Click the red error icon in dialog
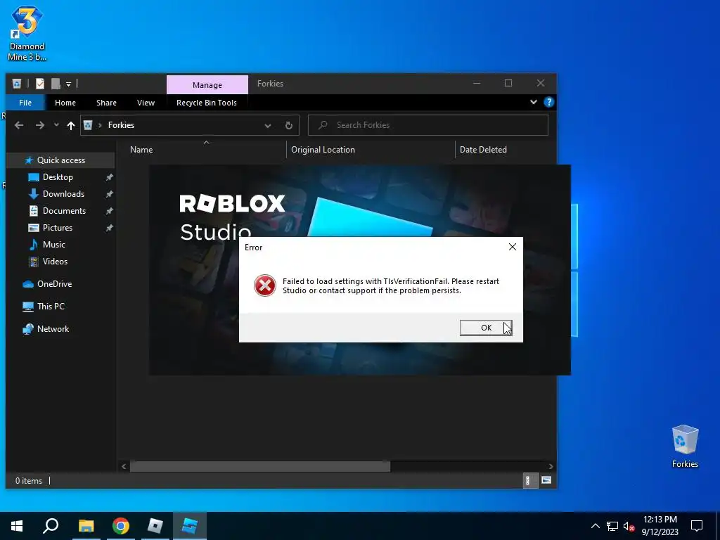 pyautogui.click(x=265, y=285)
